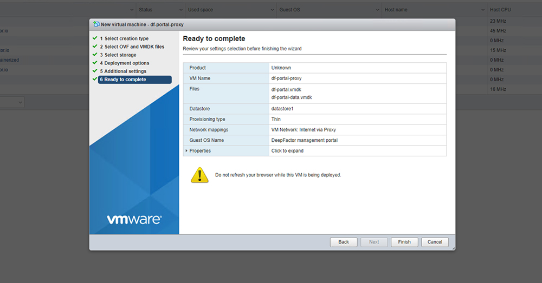Image resolution: width=542 pixels, height=283 pixels.
Task: Click green checkmark beside Select OVF and VMDK files
Action: pos(95,46)
